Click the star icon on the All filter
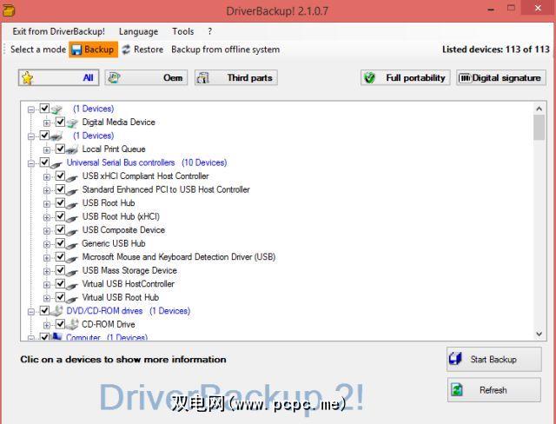Image resolution: width=556 pixels, height=424 pixels. point(27,78)
